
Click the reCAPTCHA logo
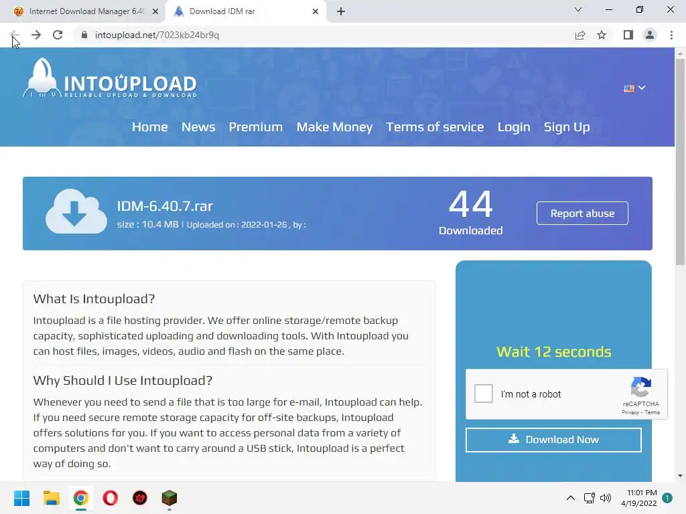tap(641, 388)
